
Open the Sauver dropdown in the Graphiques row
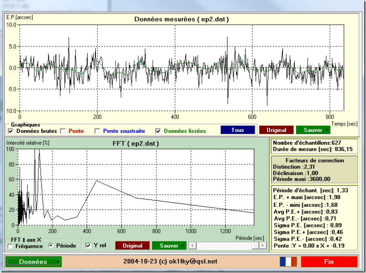313,130
